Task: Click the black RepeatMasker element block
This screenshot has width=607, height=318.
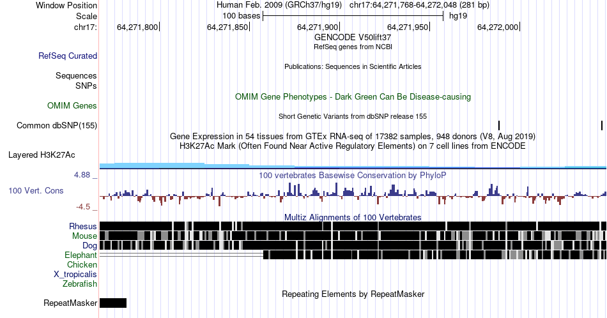Action: [x=113, y=303]
